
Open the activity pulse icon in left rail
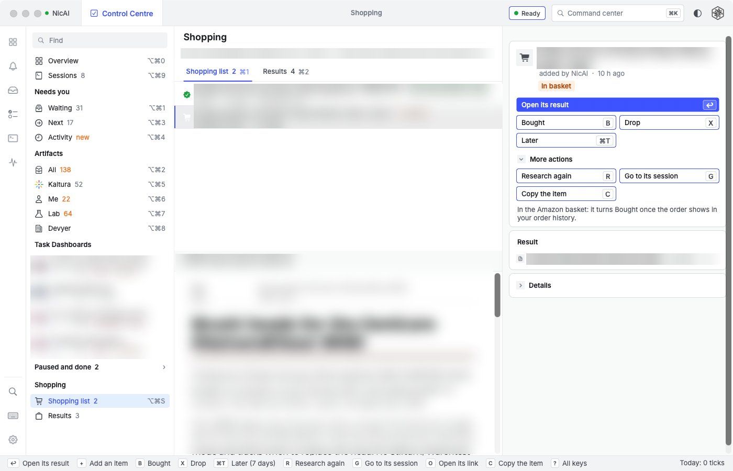click(x=13, y=162)
